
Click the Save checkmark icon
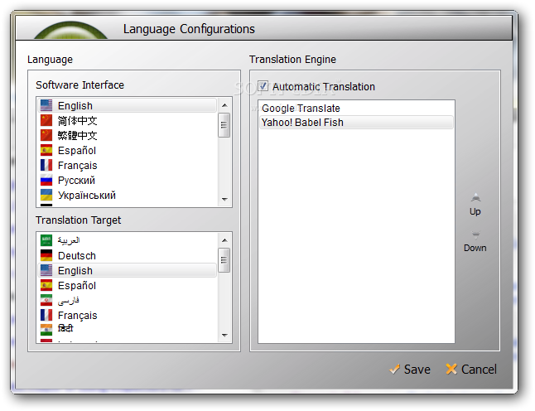coord(394,369)
